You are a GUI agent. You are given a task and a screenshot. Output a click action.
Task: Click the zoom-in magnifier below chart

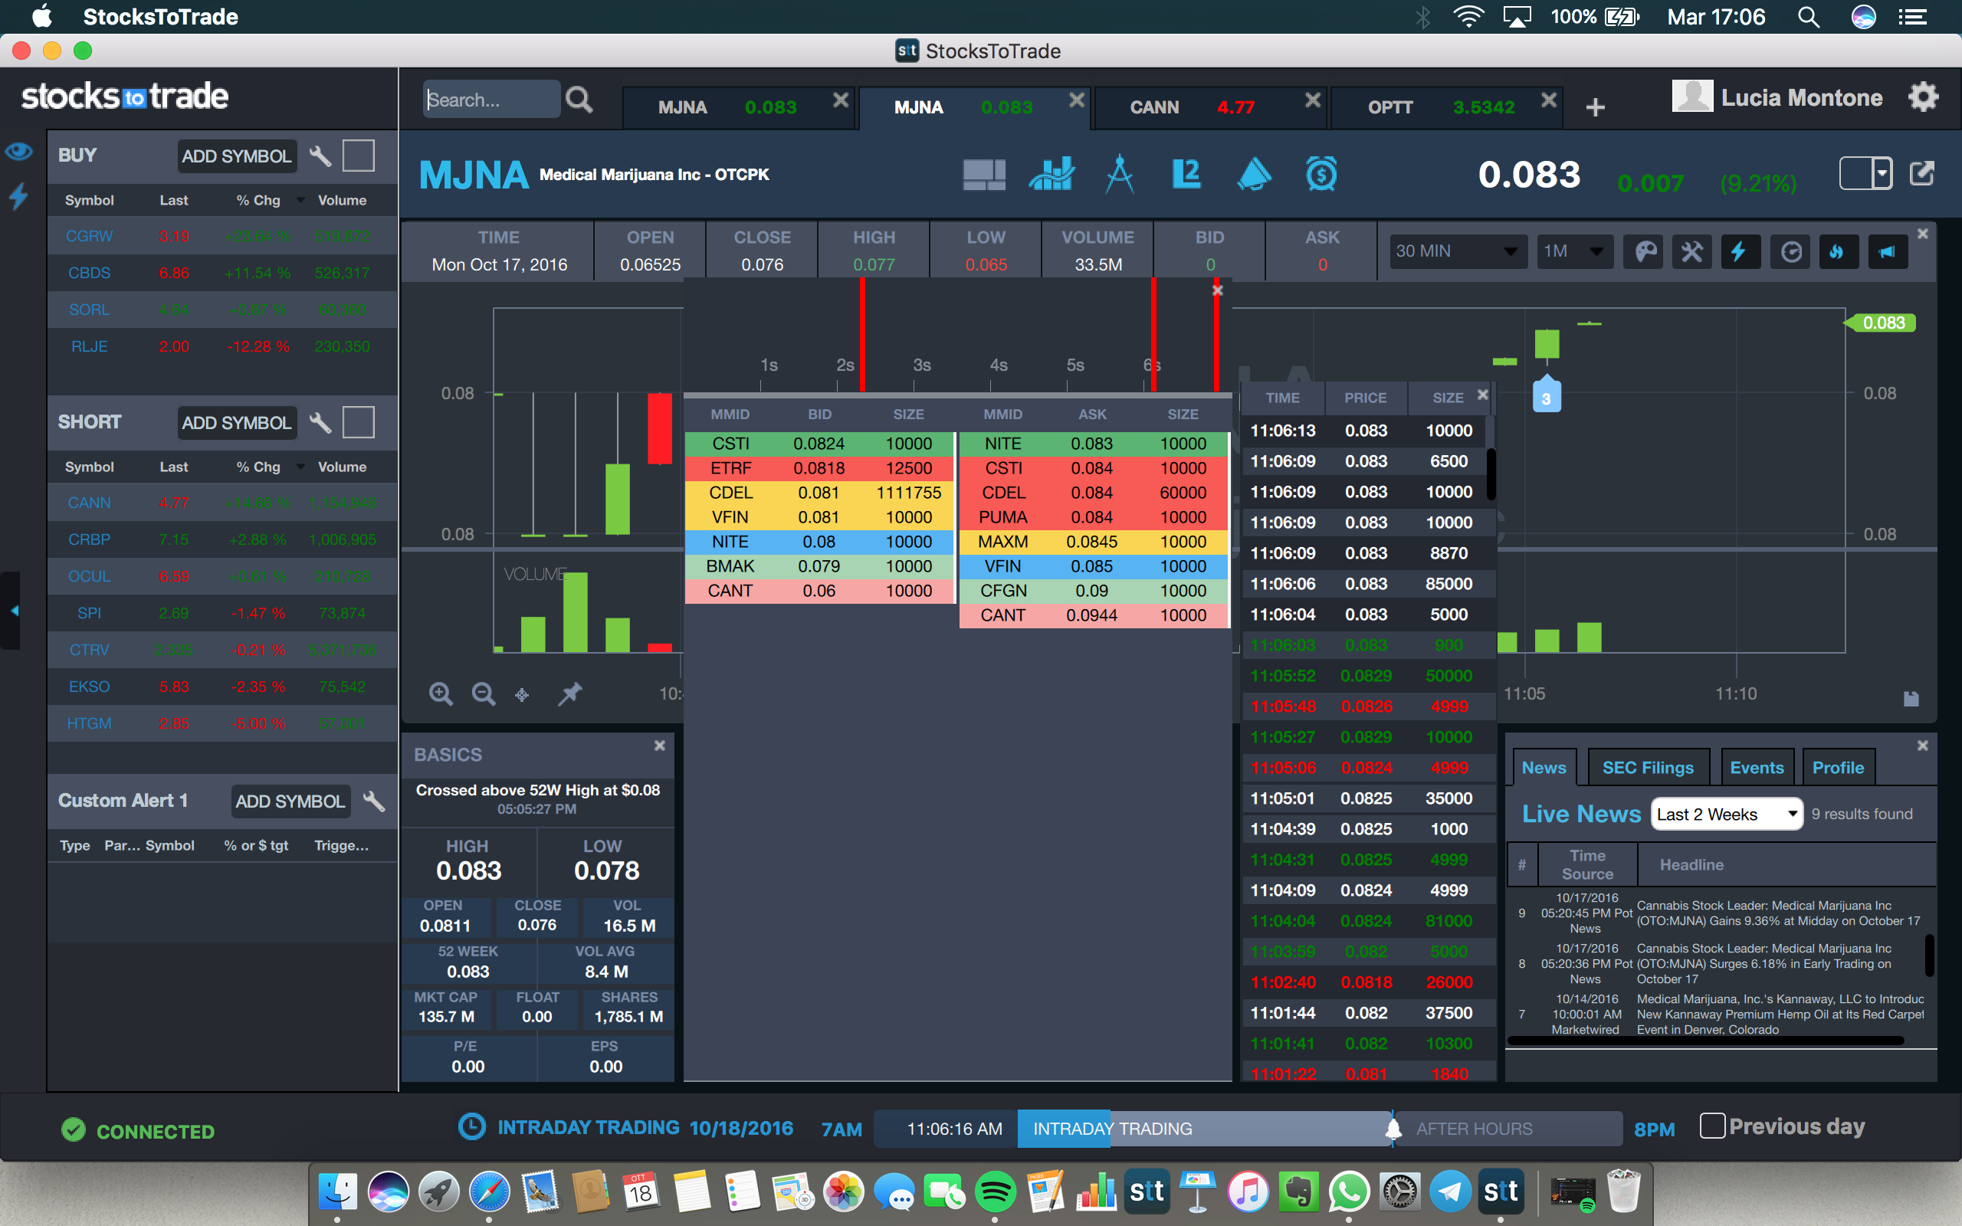point(440,694)
